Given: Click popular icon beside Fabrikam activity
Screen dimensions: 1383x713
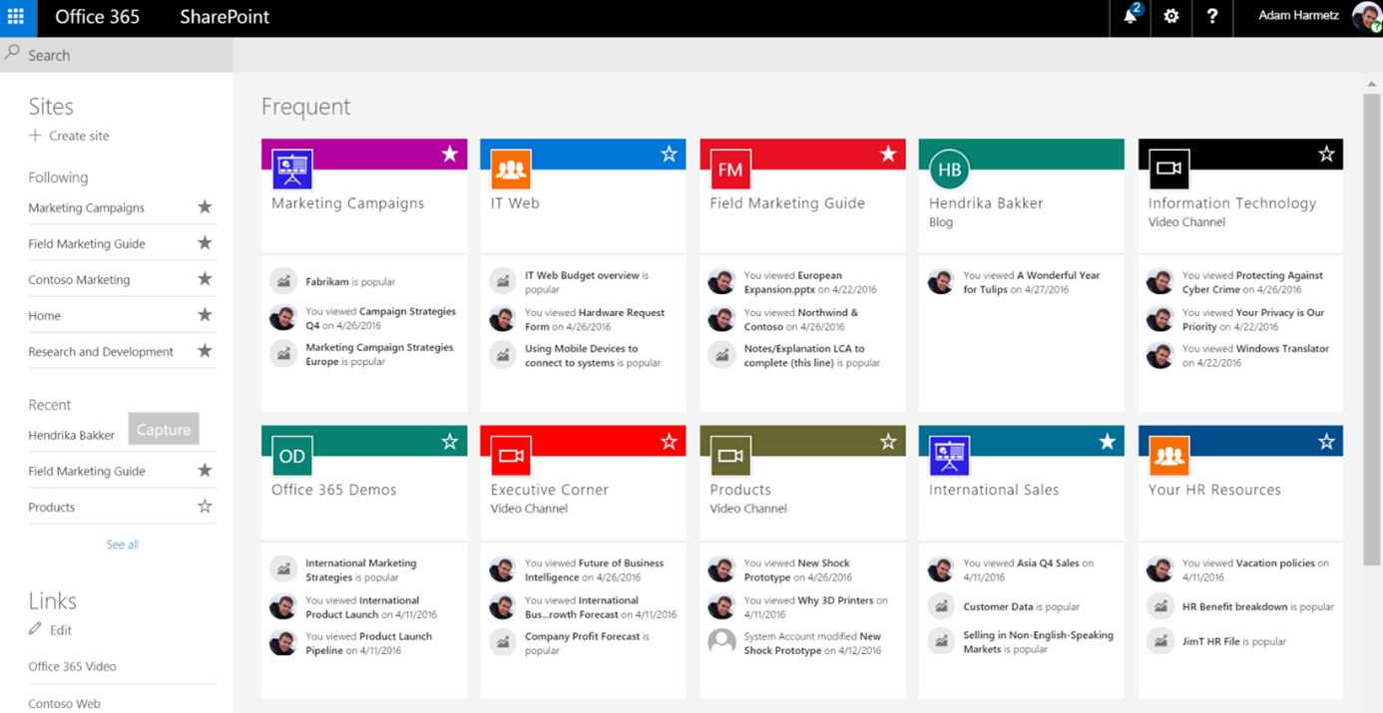Looking at the screenshot, I should [283, 281].
